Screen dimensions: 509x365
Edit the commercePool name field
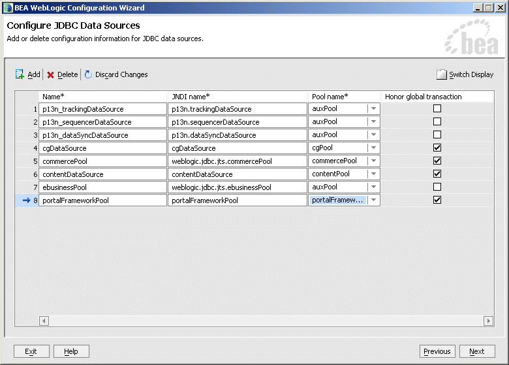click(102, 161)
